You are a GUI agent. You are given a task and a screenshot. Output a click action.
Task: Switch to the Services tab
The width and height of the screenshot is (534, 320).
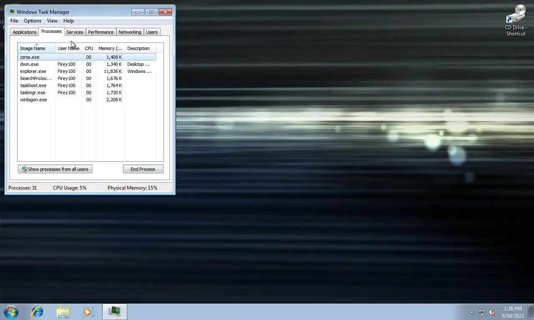[x=75, y=32]
